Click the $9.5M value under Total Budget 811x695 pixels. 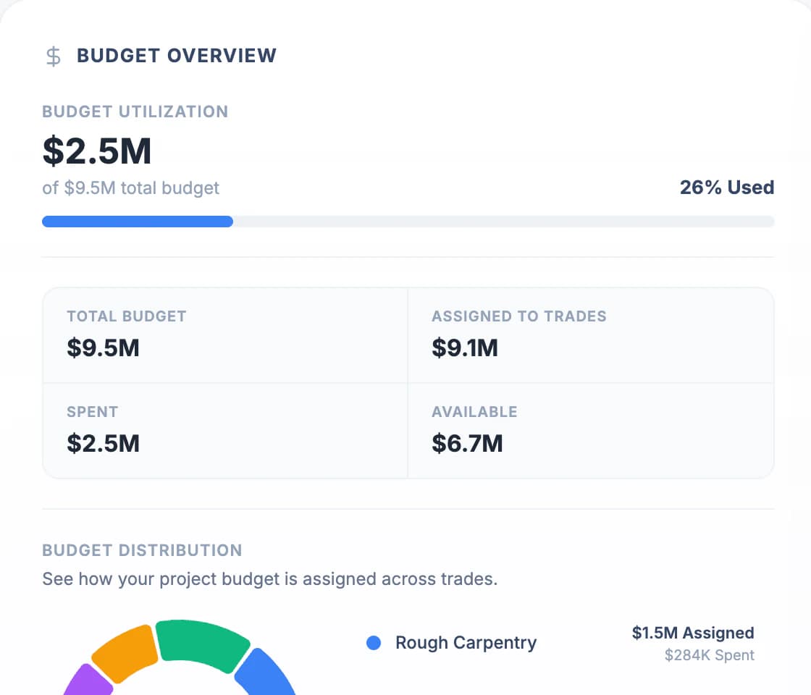pos(103,347)
